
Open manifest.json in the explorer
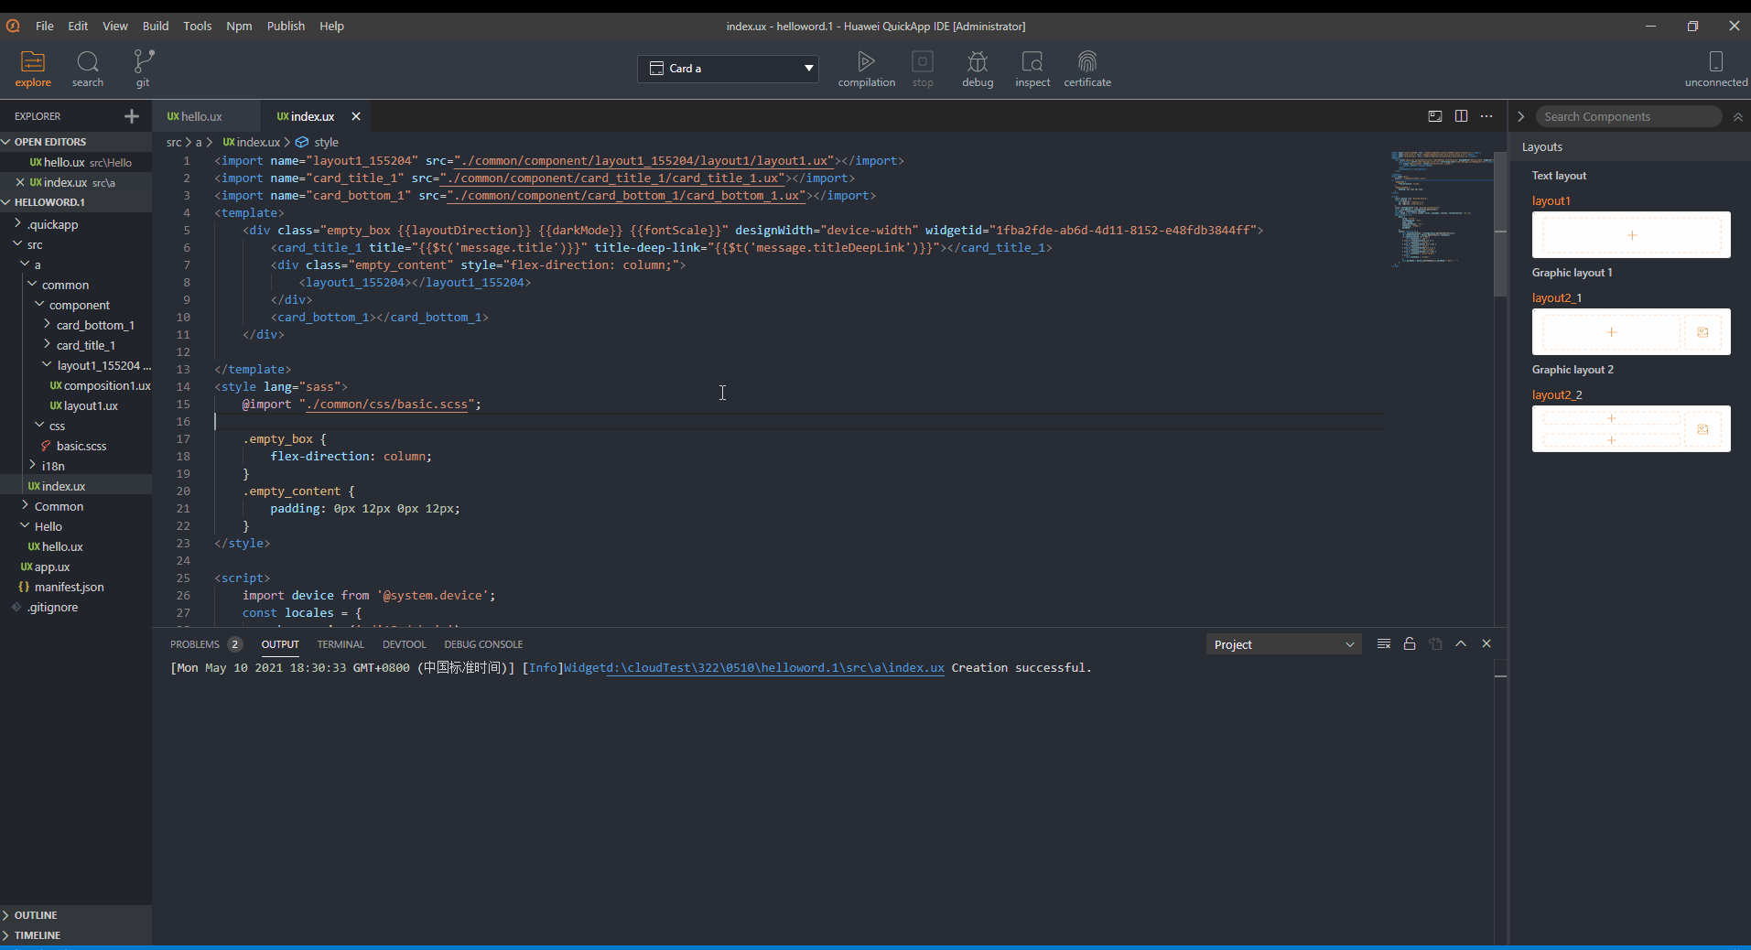[x=69, y=587]
